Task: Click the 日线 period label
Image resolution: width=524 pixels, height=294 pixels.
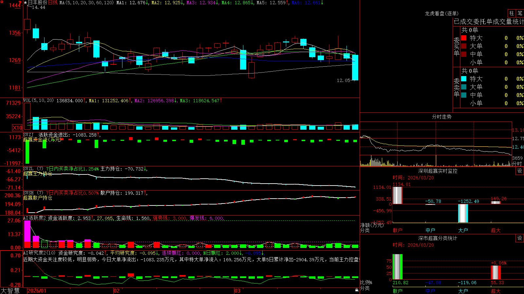Action: 53,3
